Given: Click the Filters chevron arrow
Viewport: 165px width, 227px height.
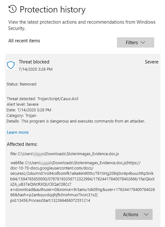Looking at the screenshot, I should tap(143, 42).
